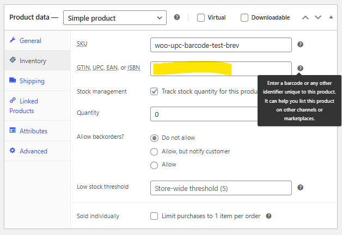
Task: Click help icon beside Low stock threshold
Action: (301, 188)
